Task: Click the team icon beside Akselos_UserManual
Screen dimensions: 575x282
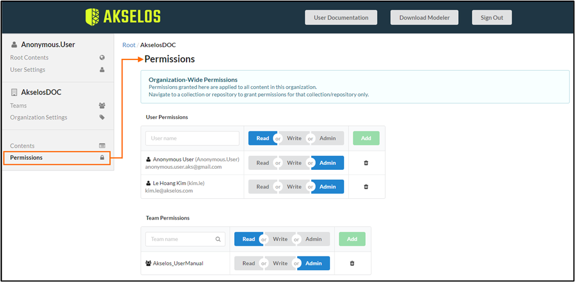Action: click(149, 263)
